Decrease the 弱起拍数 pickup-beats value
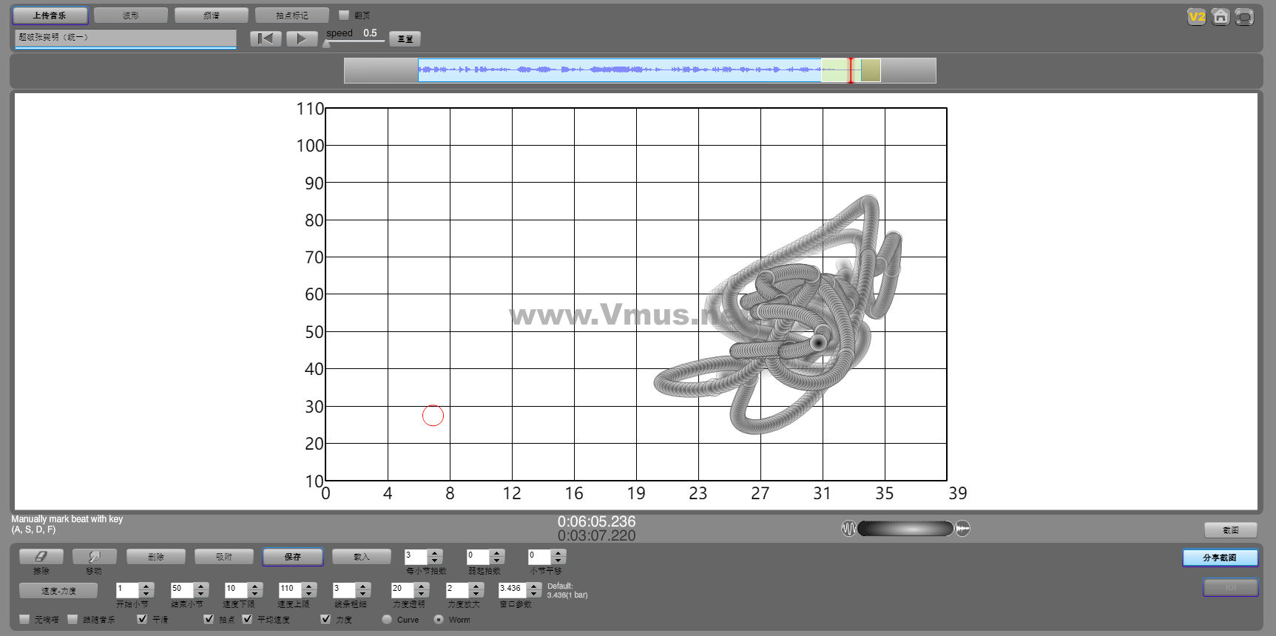Image resolution: width=1276 pixels, height=636 pixels. tap(497, 561)
